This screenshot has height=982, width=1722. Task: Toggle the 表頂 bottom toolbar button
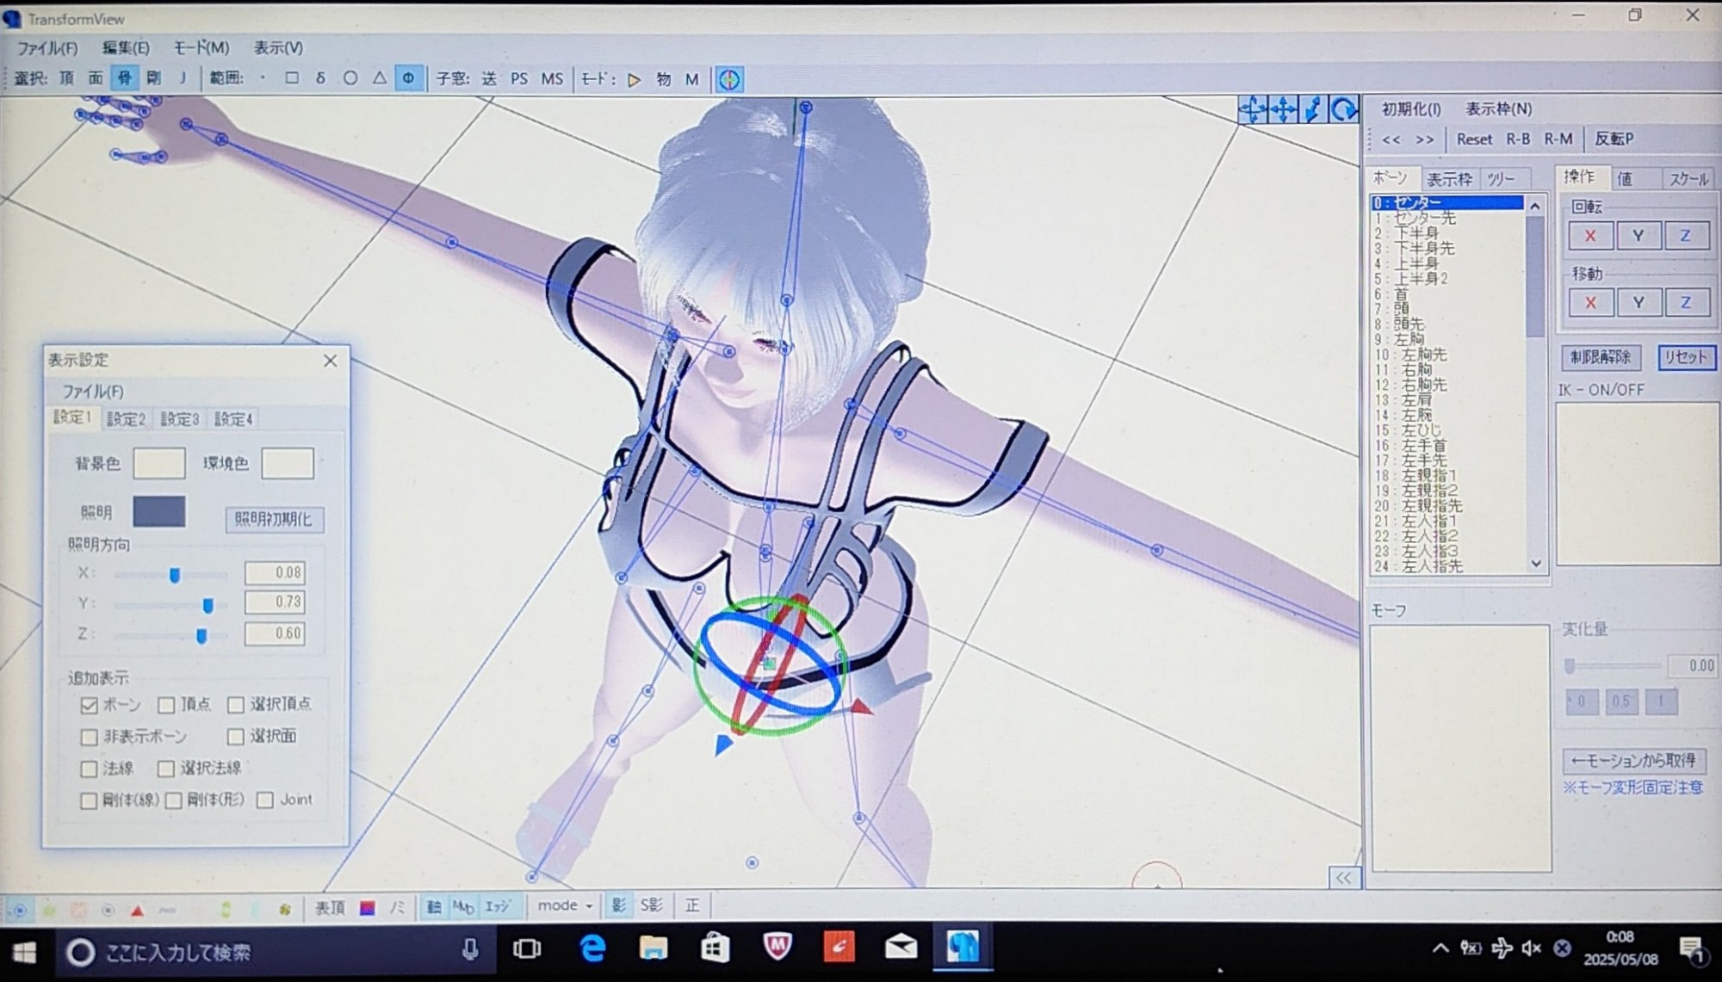[x=330, y=908]
